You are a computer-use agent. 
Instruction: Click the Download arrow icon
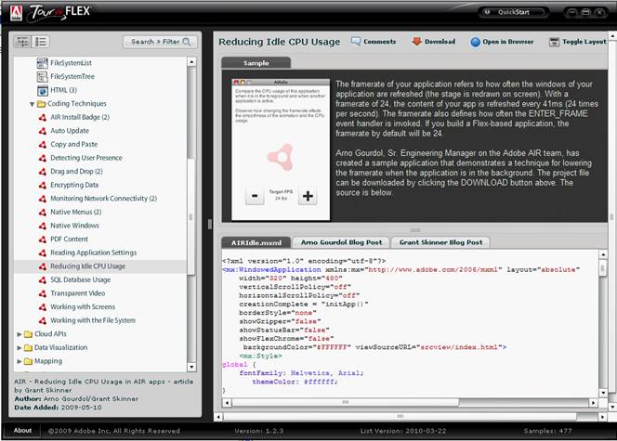coord(417,42)
